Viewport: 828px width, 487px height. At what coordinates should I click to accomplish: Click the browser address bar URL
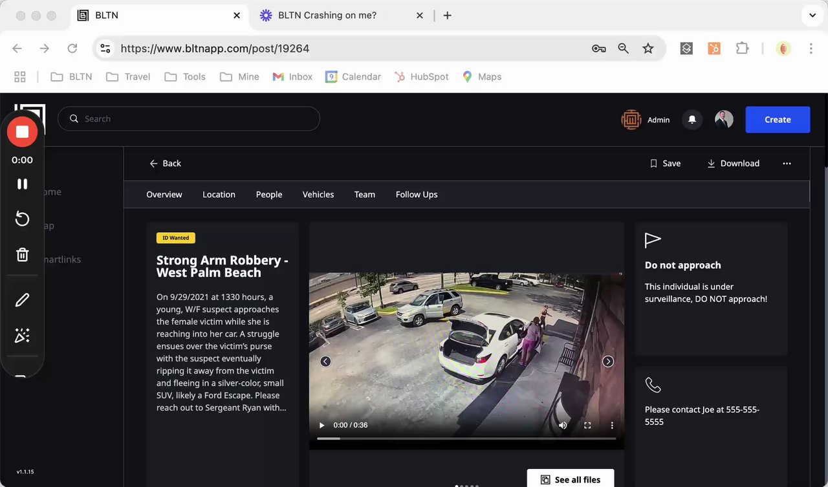[215, 49]
